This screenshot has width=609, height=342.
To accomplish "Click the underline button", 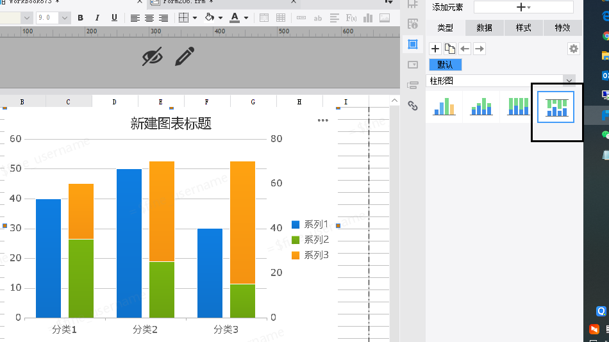I will 114,18.
